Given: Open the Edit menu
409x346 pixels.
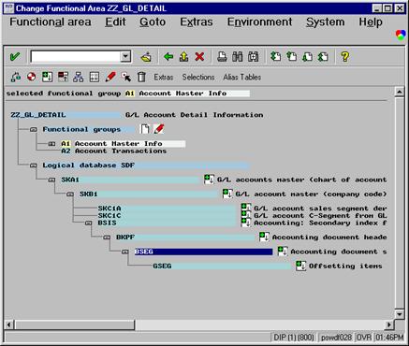Looking at the screenshot, I should click(115, 22).
